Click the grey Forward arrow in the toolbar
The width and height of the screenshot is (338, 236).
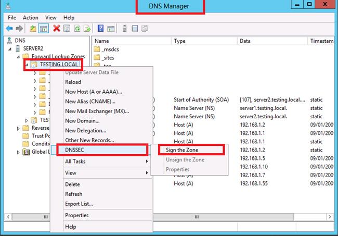pos(19,29)
